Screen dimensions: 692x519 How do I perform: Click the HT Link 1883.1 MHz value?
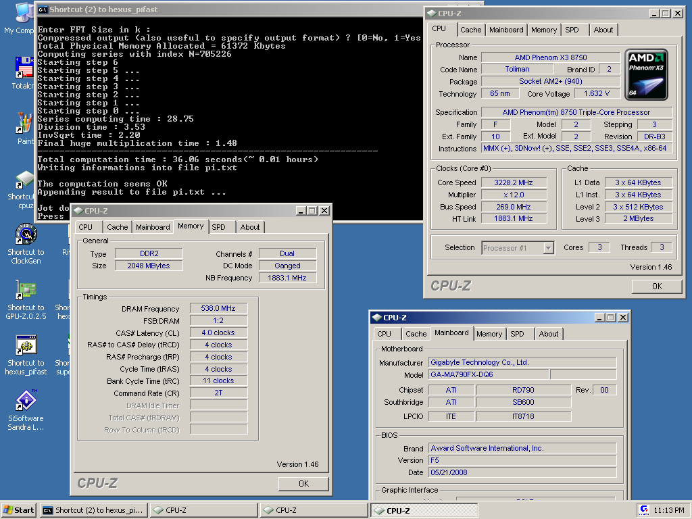click(514, 218)
